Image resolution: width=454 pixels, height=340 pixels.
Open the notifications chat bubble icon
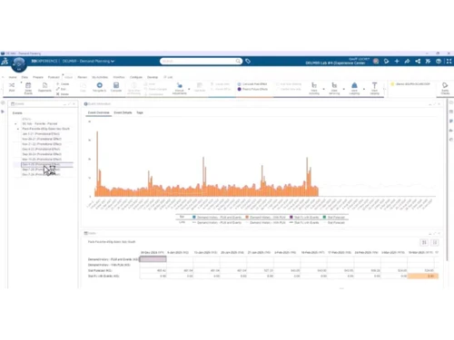(x=387, y=62)
